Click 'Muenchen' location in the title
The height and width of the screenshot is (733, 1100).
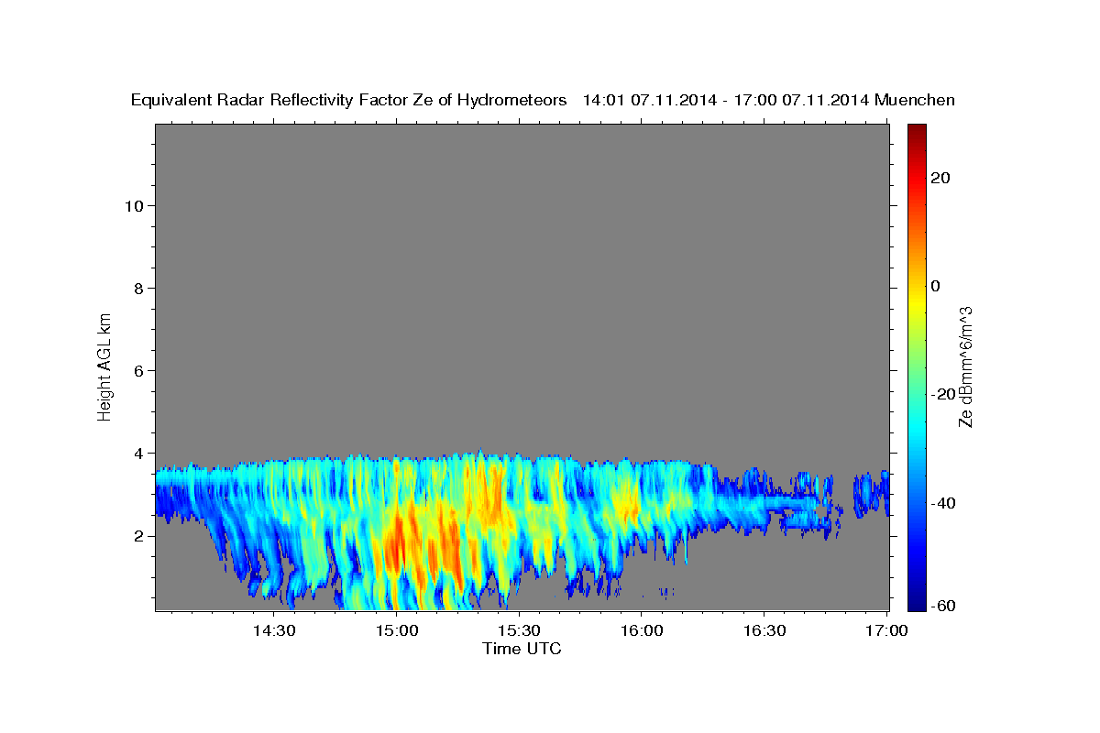[915, 100]
